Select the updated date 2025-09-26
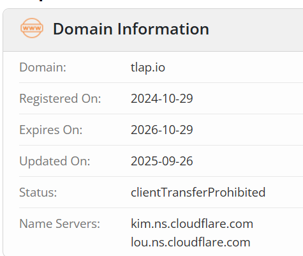Viewport: 303px width, 256px height. point(162,161)
